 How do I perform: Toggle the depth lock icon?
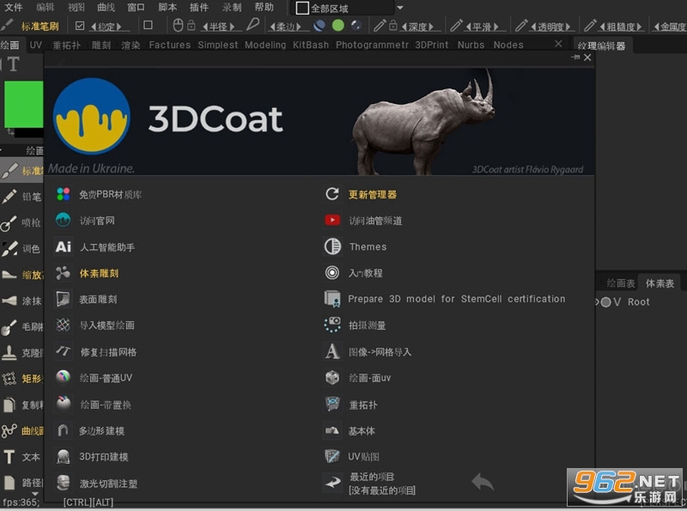coord(393,26)
